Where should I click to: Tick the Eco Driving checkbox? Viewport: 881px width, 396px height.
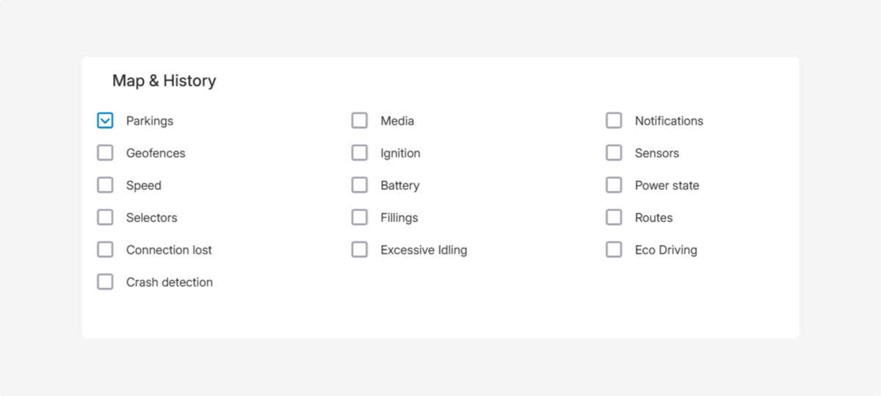614,249
